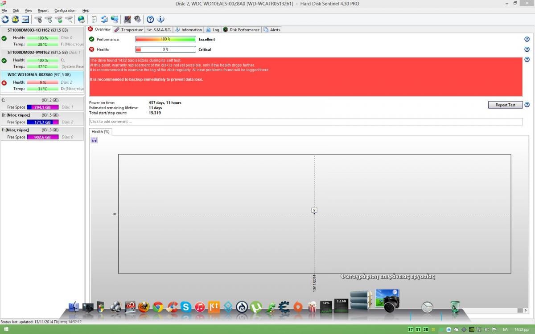Click the '9' data point on health graph
The height and width of the screenshot is (334, 535).
(x=314, y=210)
